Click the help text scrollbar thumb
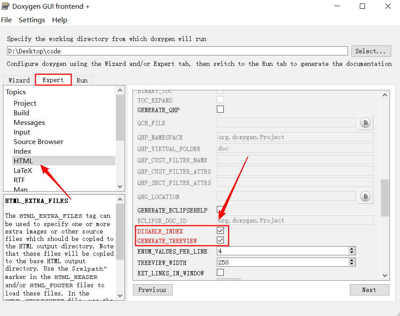The height and width of the screenshot is (316, 400). 120,232
